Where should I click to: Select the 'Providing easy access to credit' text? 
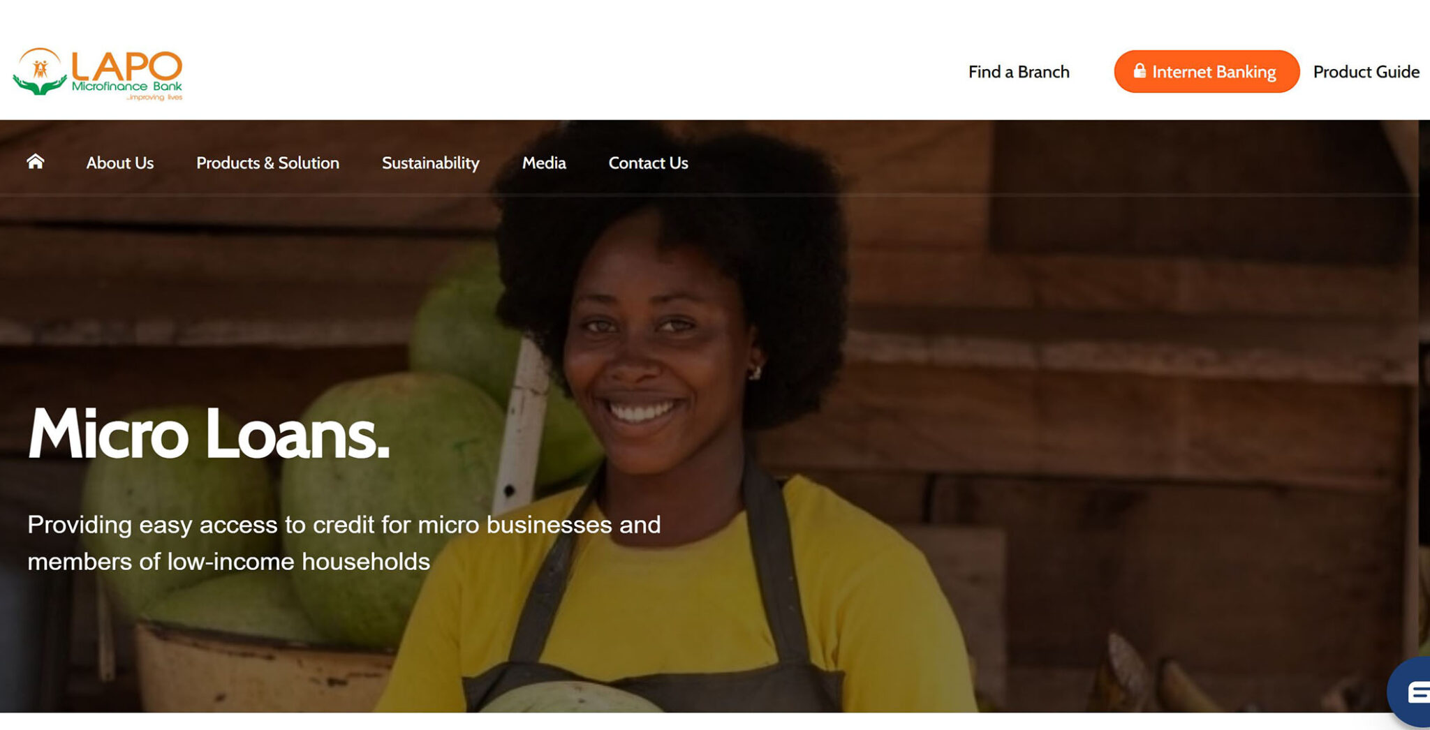[x=344, y=543]
